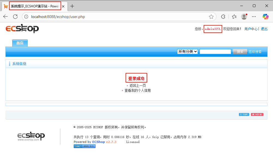The height and width of the screenshot is (156, 273).
Task: Open the XML RSS 2.0 feed badge
Action: point(84,146)
